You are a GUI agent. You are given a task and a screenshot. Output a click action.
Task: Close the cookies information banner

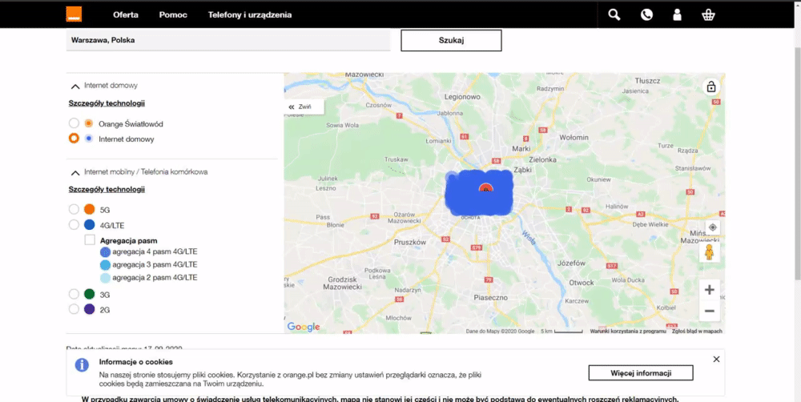coord(716,359)
